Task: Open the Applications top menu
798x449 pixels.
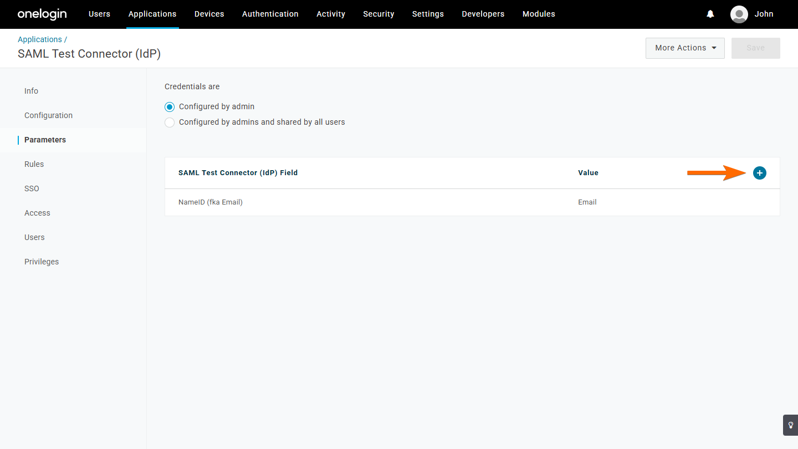Action: point(152,14)
